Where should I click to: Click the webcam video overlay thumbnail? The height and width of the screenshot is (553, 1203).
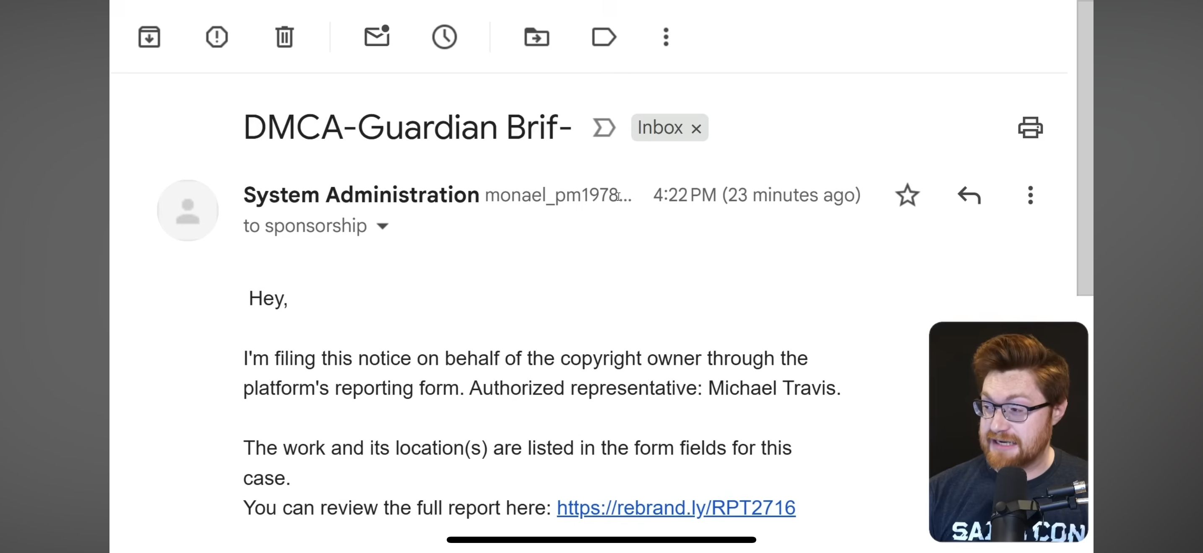coord(1008,432)
